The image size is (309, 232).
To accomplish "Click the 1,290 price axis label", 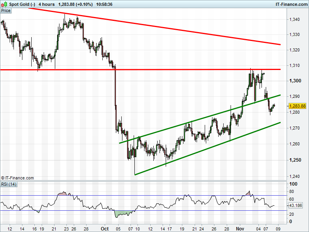I will (x=294, y=96).
